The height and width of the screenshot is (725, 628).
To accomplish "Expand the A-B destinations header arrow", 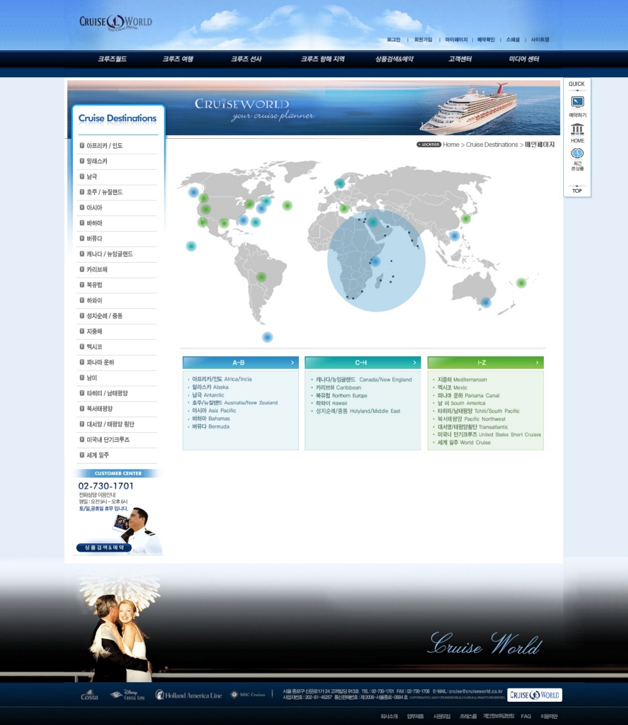I will pos(293,362).
